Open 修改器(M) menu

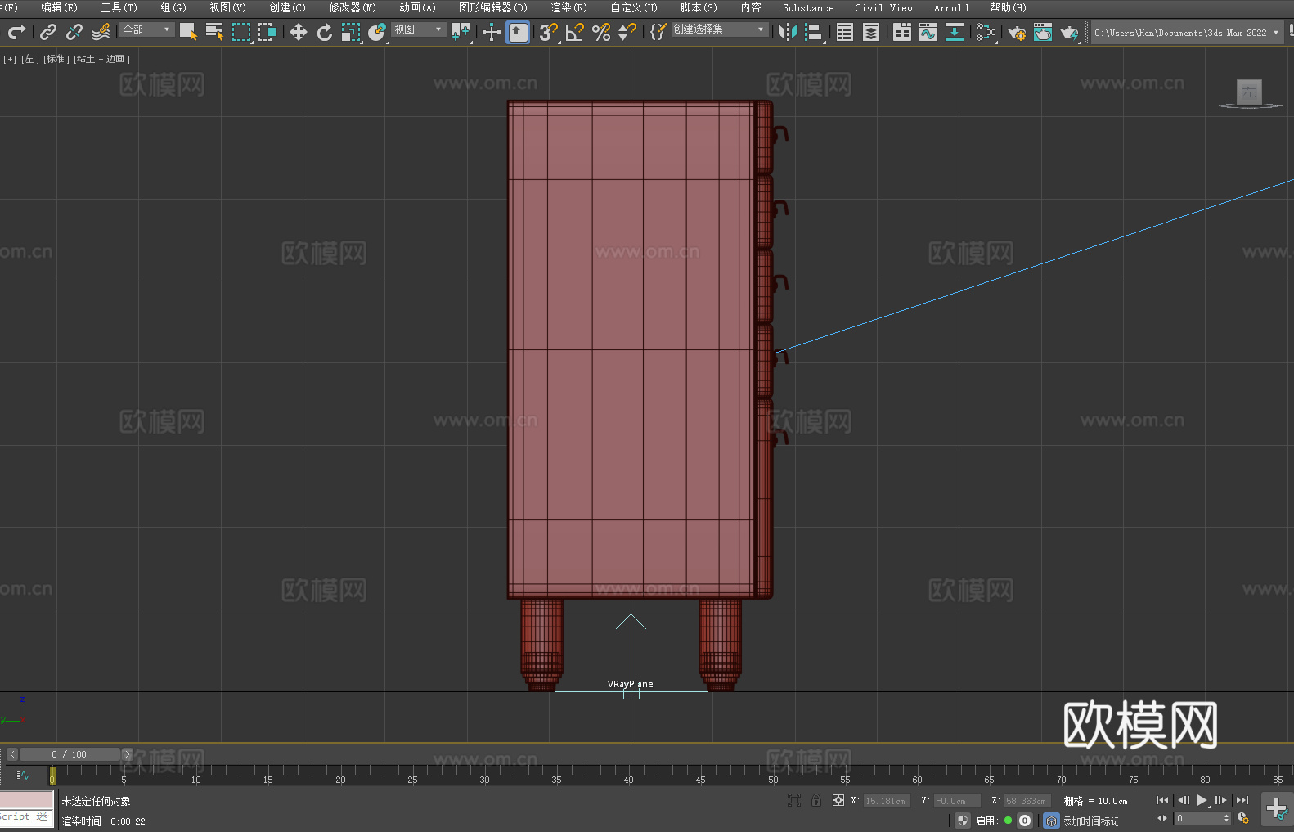(353, 7)
